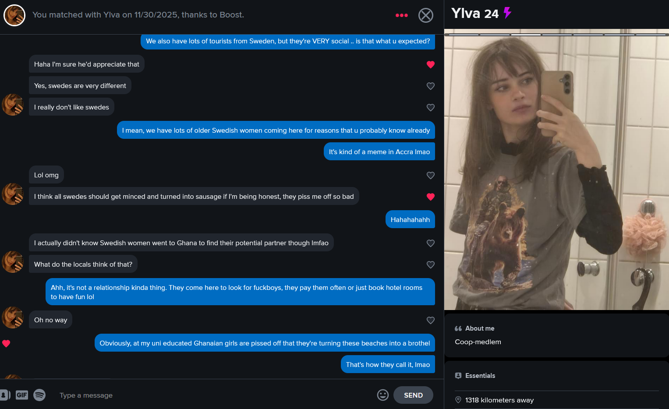Click the Boost lightning icon next to Ylva 24
The width and height of the screenshot is (669, 409).
pos(507,13)
